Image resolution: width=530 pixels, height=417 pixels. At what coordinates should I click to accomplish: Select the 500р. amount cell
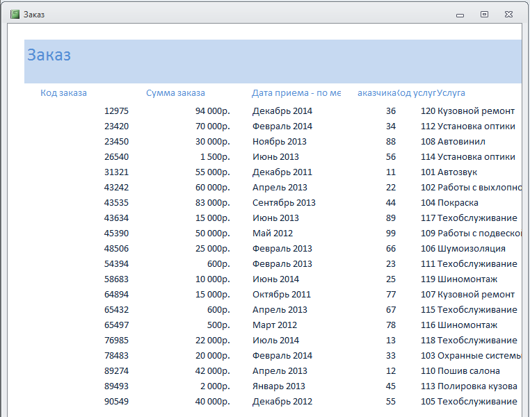point(218,325)
